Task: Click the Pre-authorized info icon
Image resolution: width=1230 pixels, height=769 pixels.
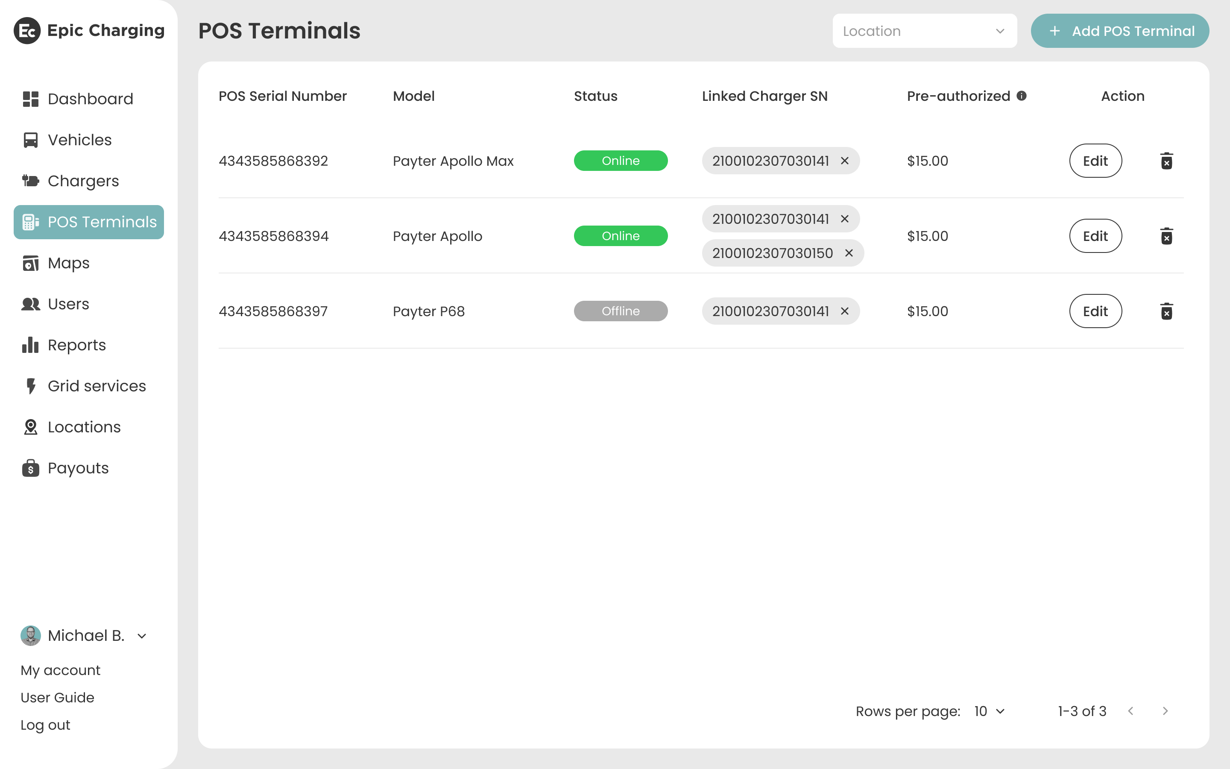Action: point(1022,96)
